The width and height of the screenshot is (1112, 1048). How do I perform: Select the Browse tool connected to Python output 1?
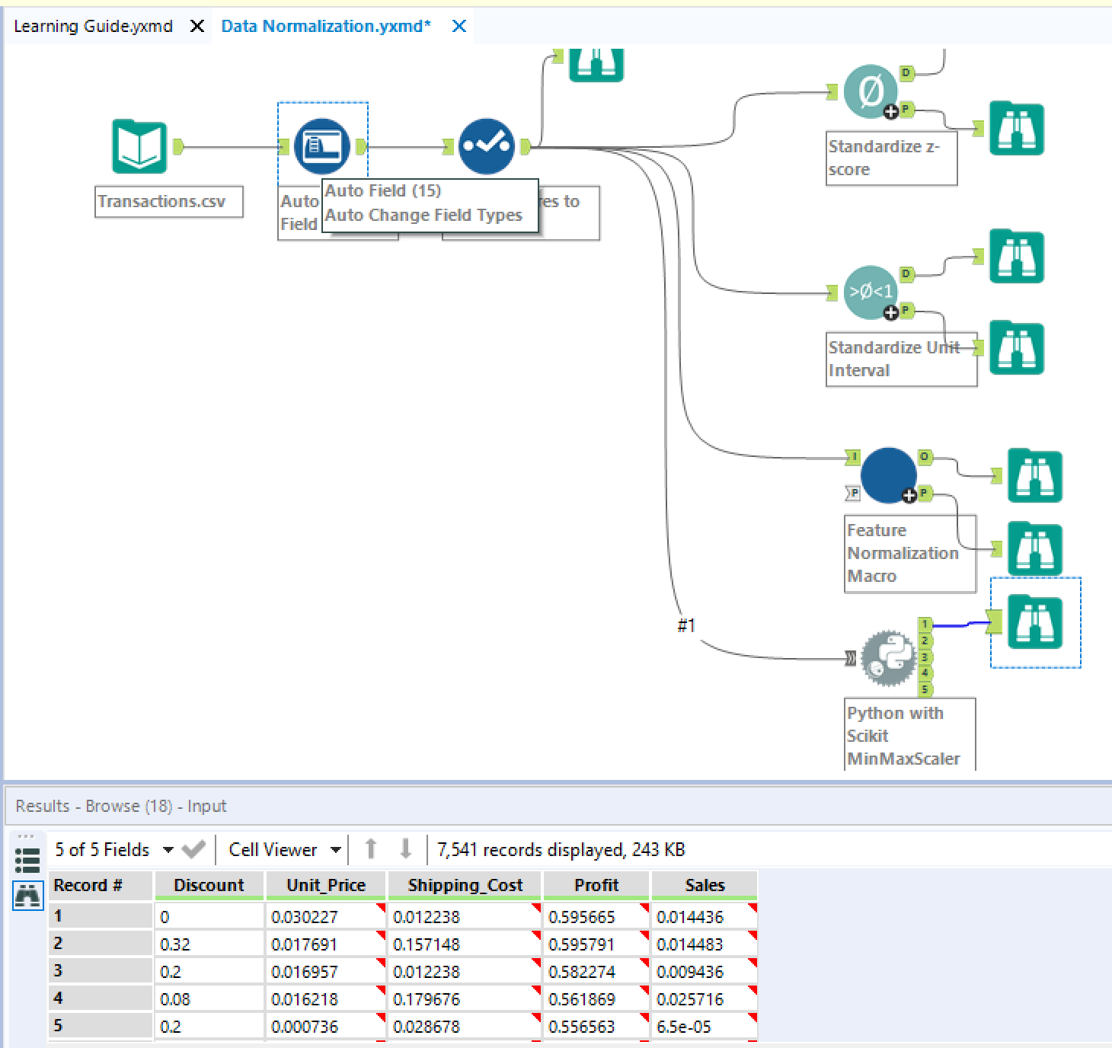[x=1033, y=621]
